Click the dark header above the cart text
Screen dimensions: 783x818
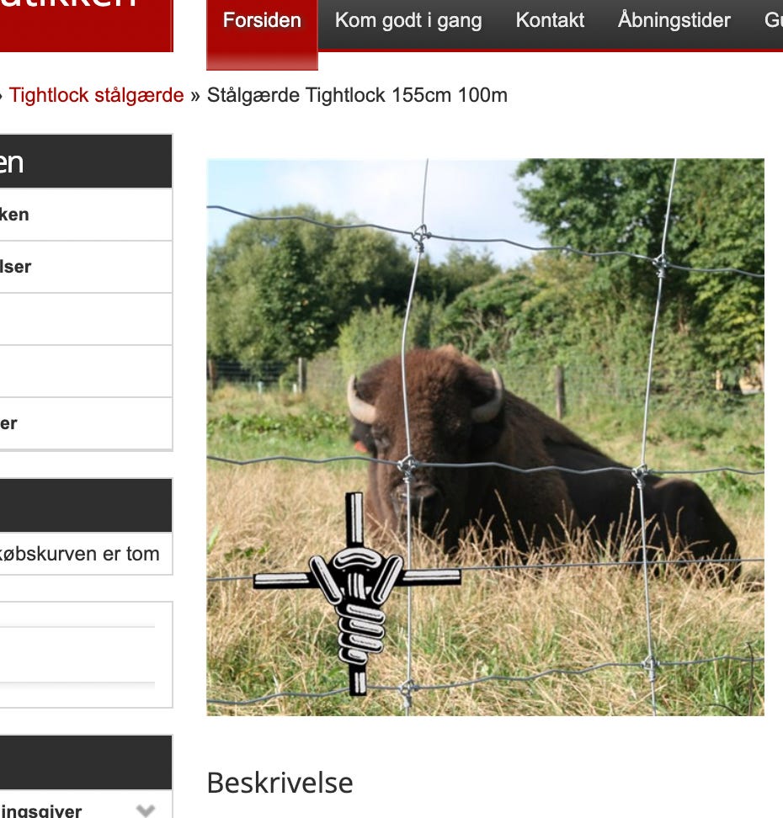[86, 505]
